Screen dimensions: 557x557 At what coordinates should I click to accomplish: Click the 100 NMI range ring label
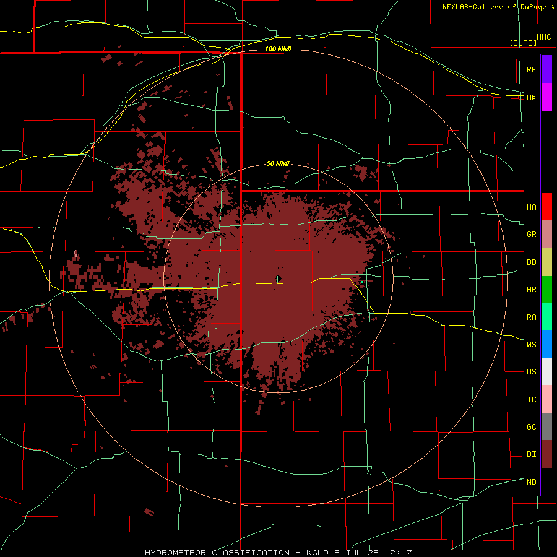278,49
